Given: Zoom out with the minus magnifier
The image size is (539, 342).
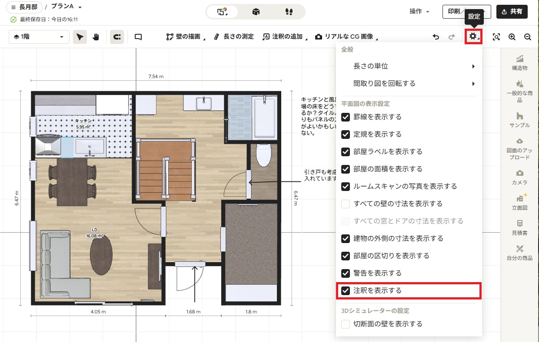Looking at the screenshot, I should 528,37.
